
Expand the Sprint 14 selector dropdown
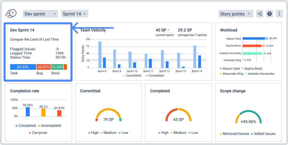tap(75, 14)
